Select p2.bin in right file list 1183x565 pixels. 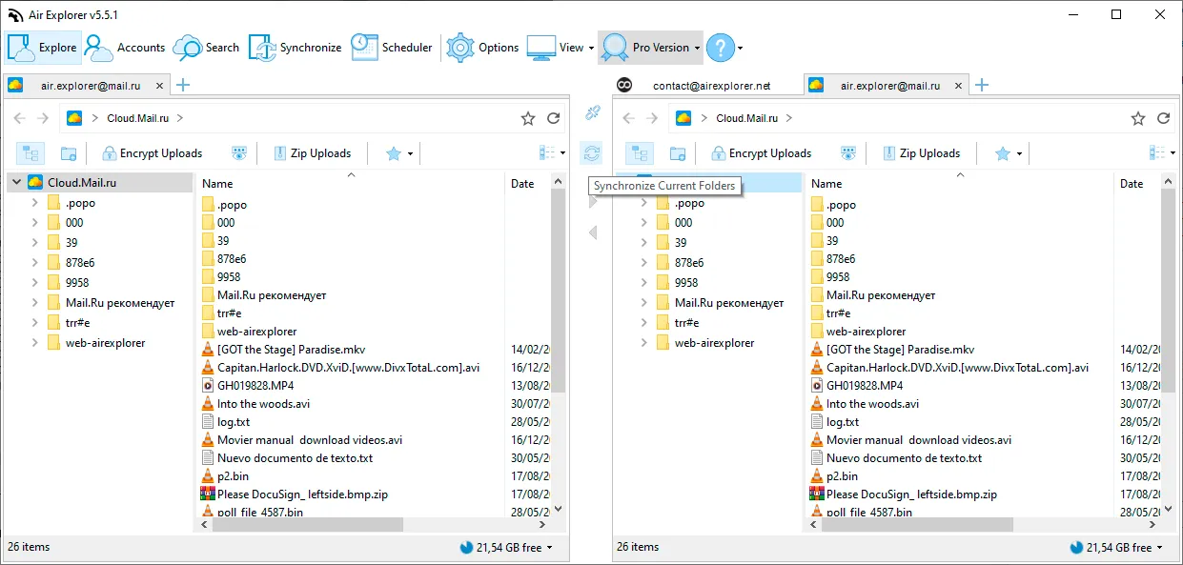(842, 476)
